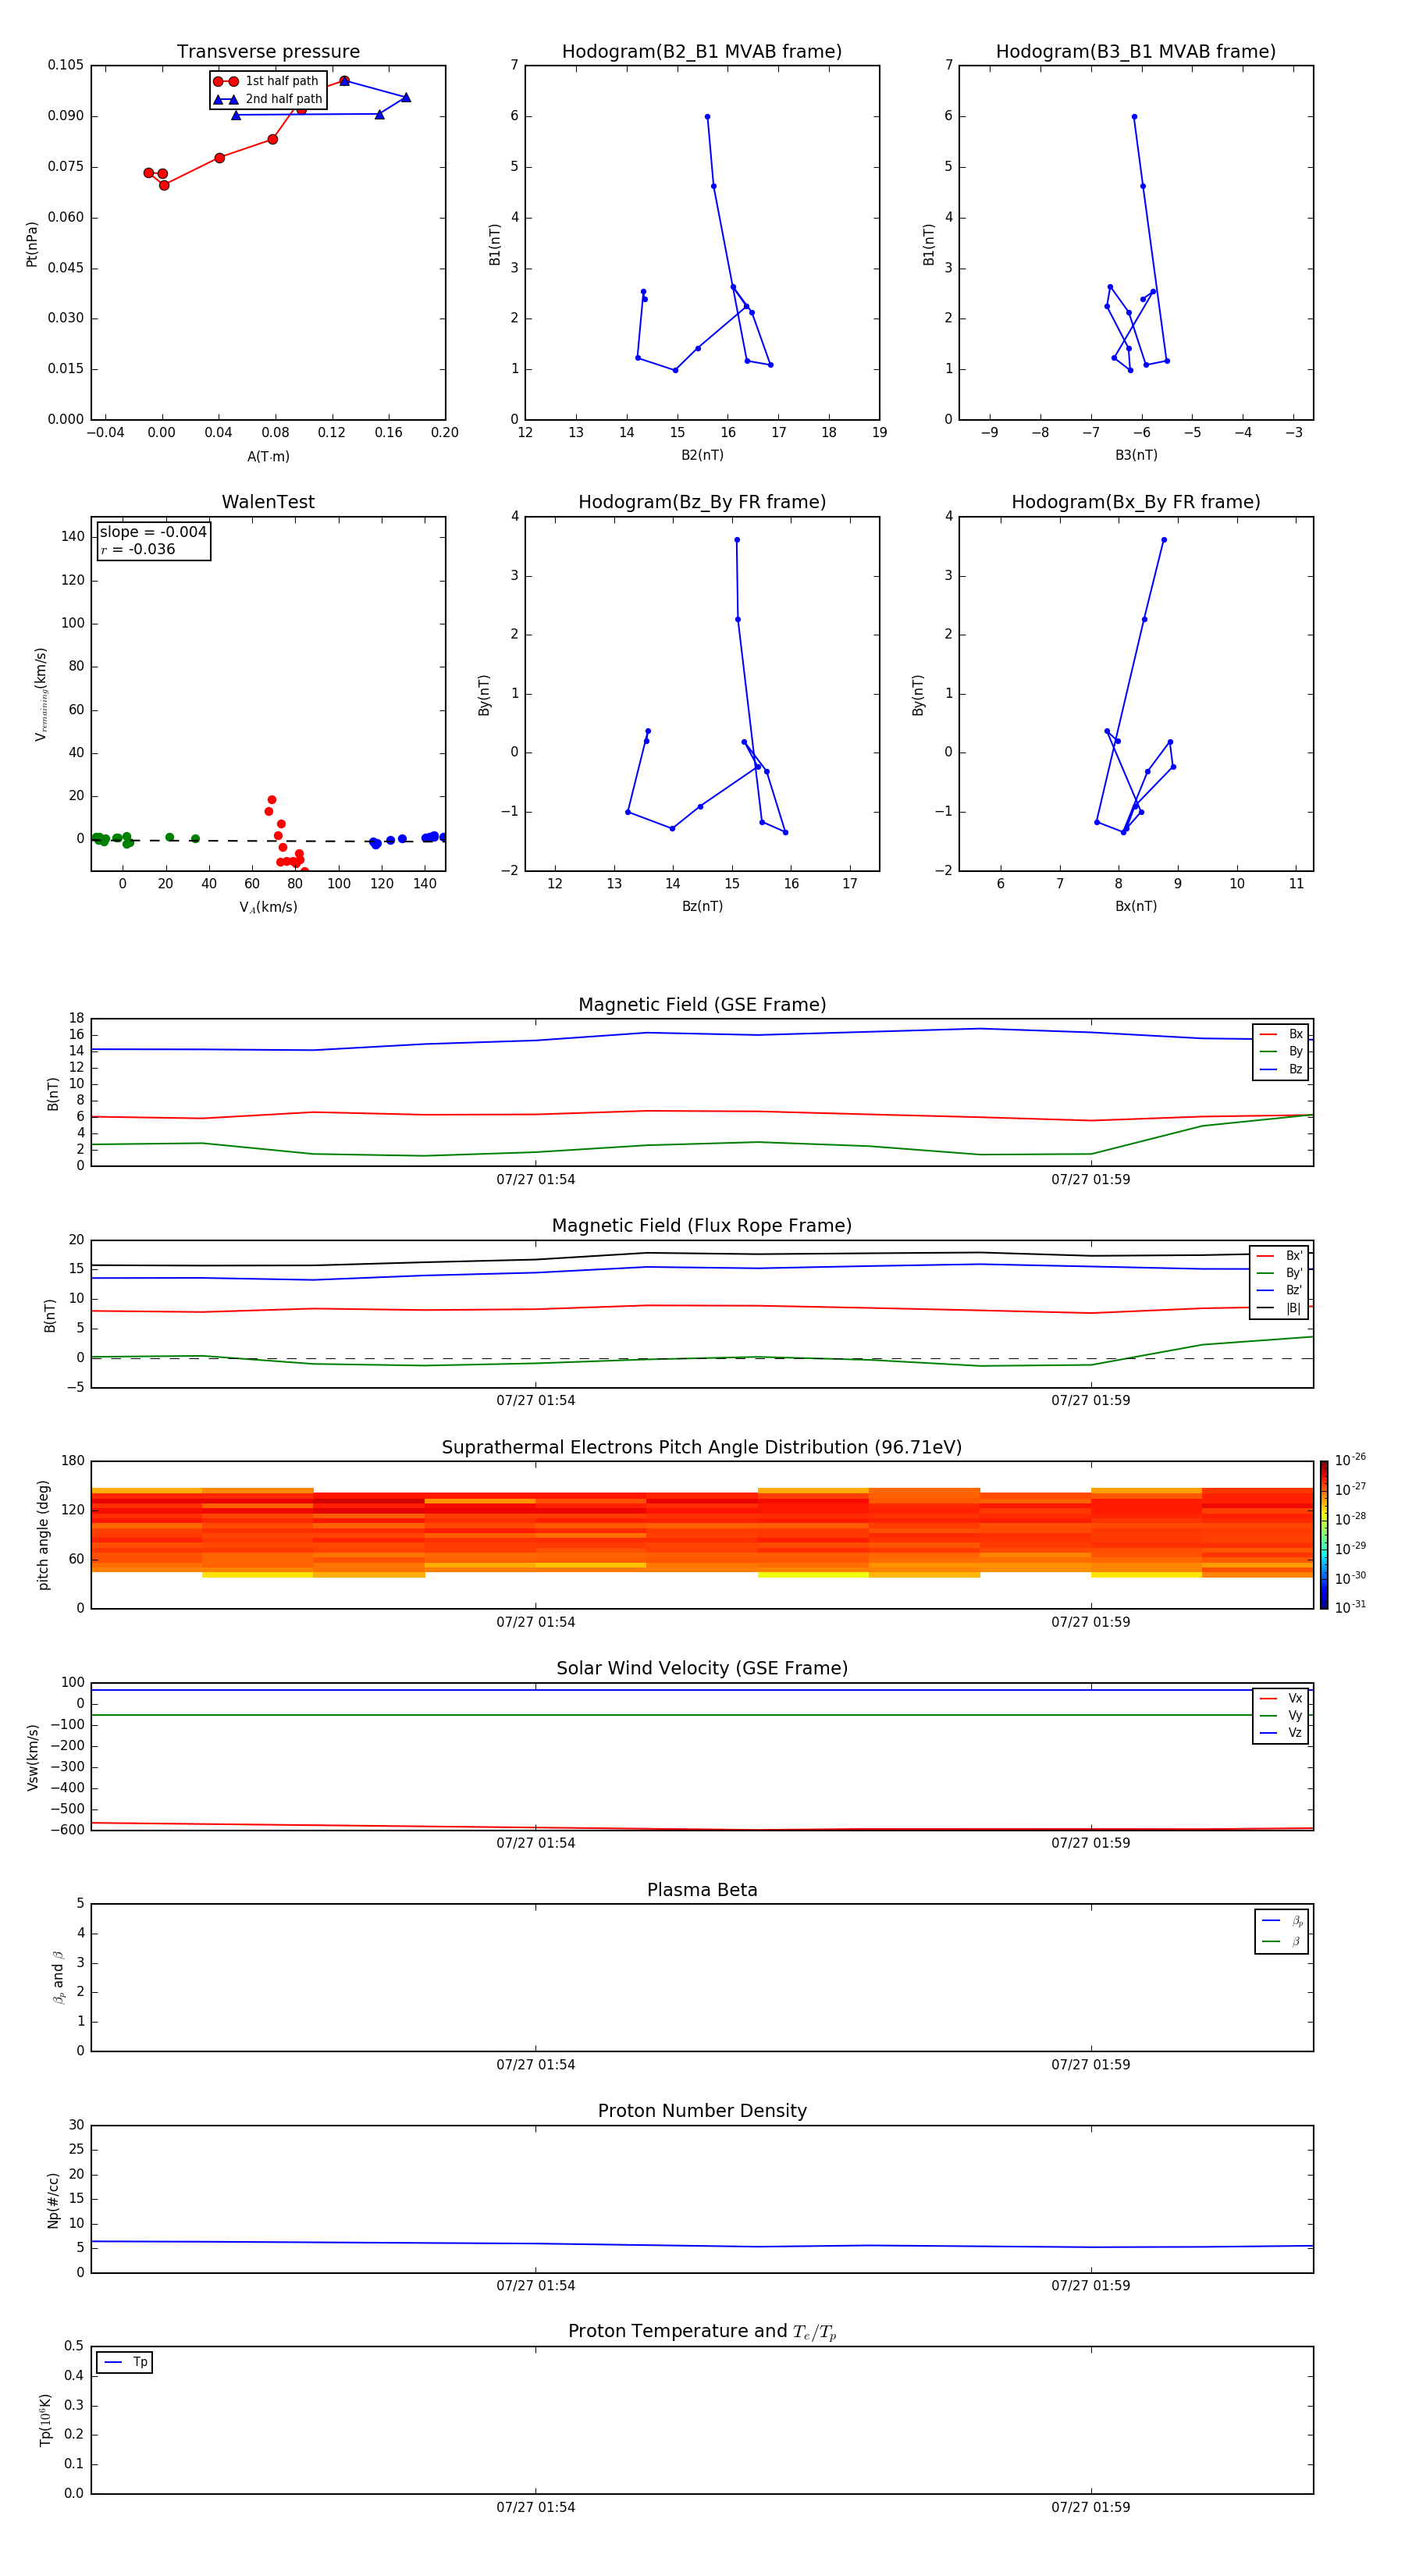The image size is (1405, 2576).
Task: Click the '10^-31' colorbar label
Action: coord(1350,1607)
